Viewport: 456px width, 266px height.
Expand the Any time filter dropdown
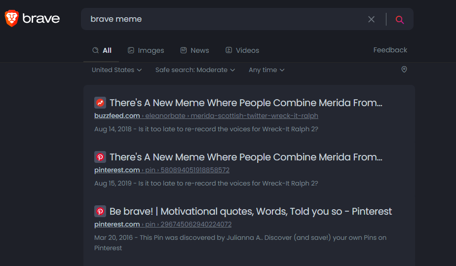pos(266,70)
